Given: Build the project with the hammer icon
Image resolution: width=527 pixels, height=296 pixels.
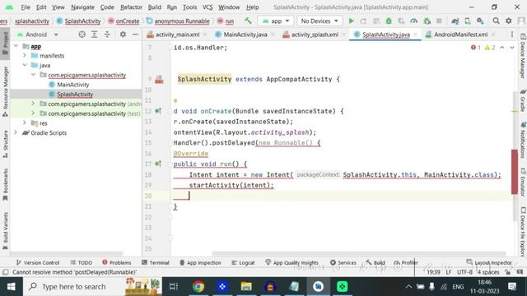Looking at the screenshot, I should (248, 21).
